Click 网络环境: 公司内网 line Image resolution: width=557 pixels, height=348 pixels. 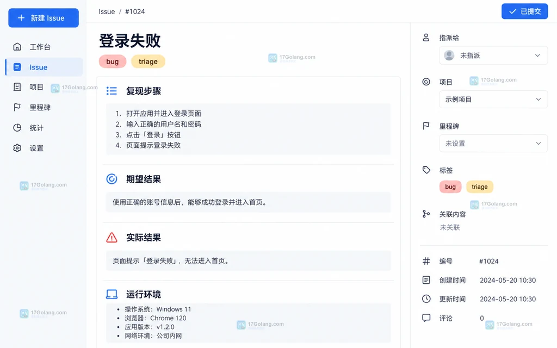(x=153, y=336)
